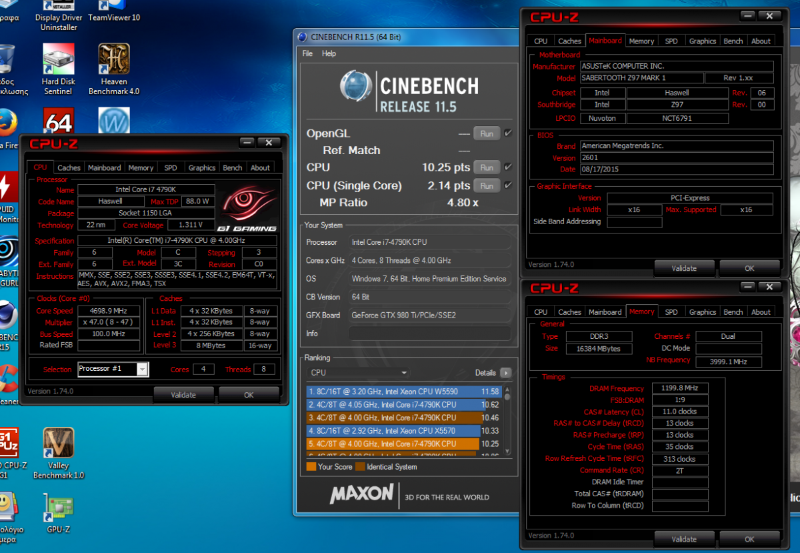Toggle the CPU test checkbox

tap(509, 167)
